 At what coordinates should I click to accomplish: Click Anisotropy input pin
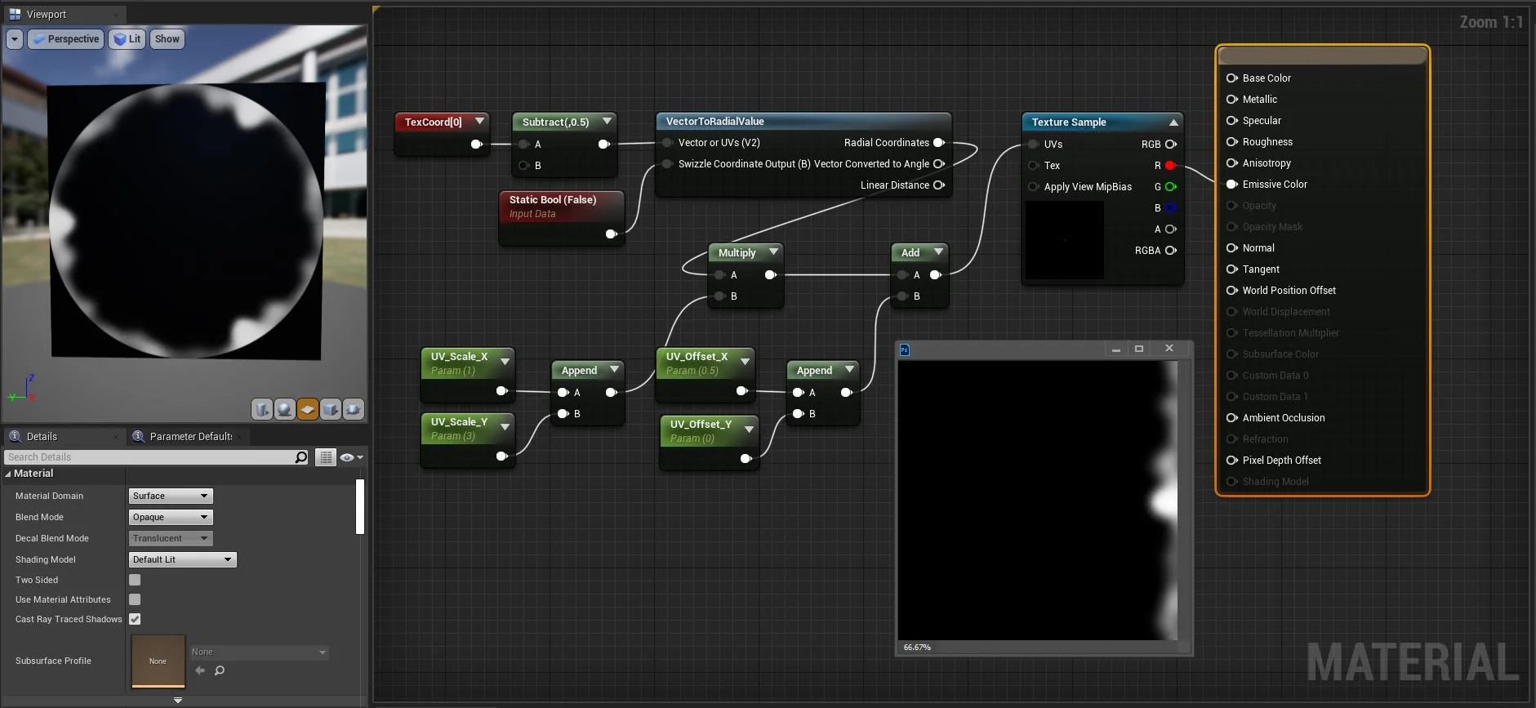tap(1231, 163)
